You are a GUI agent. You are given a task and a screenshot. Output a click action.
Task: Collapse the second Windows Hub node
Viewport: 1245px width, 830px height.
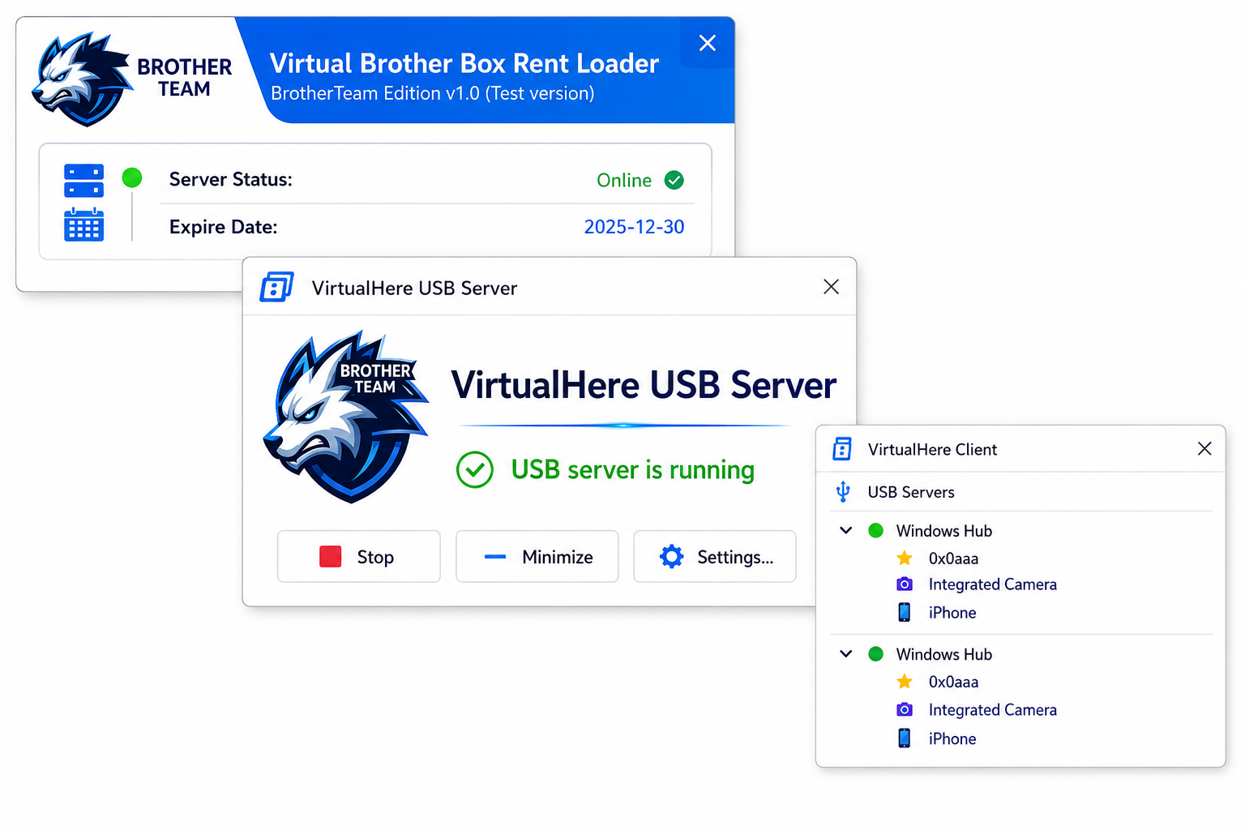tap(846, 654)
